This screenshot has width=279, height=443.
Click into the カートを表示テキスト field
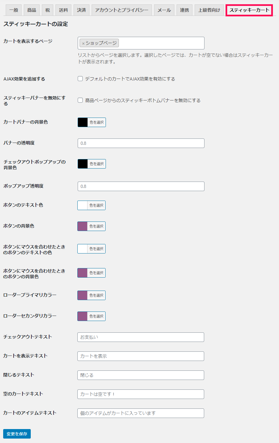141,356
